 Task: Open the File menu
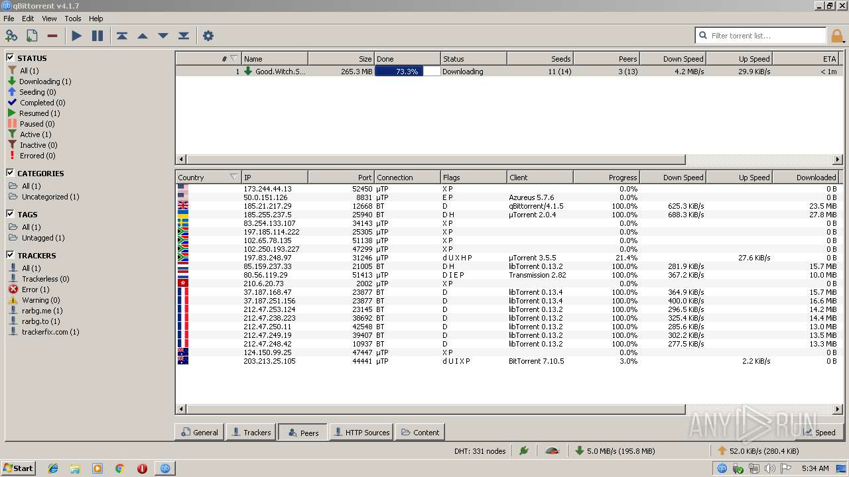(x=9, y=19)
